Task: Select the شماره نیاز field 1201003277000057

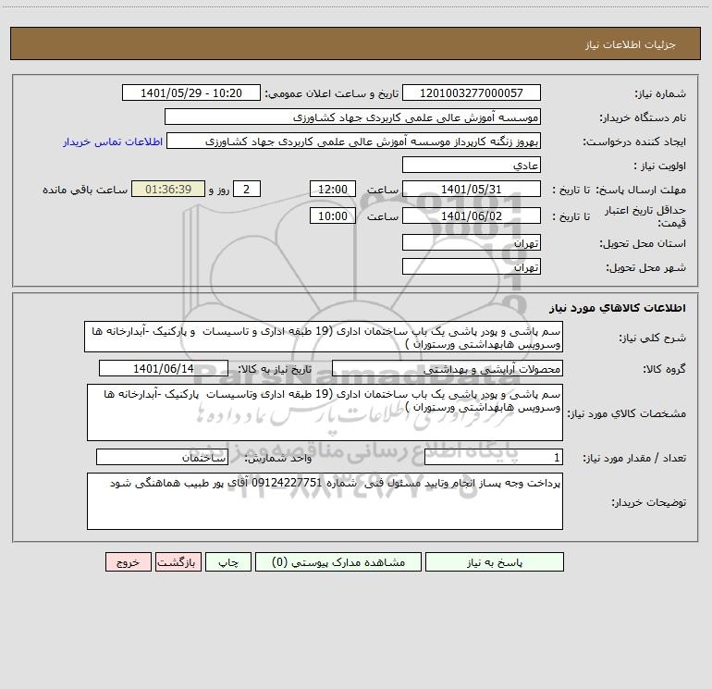Action: 472,92
